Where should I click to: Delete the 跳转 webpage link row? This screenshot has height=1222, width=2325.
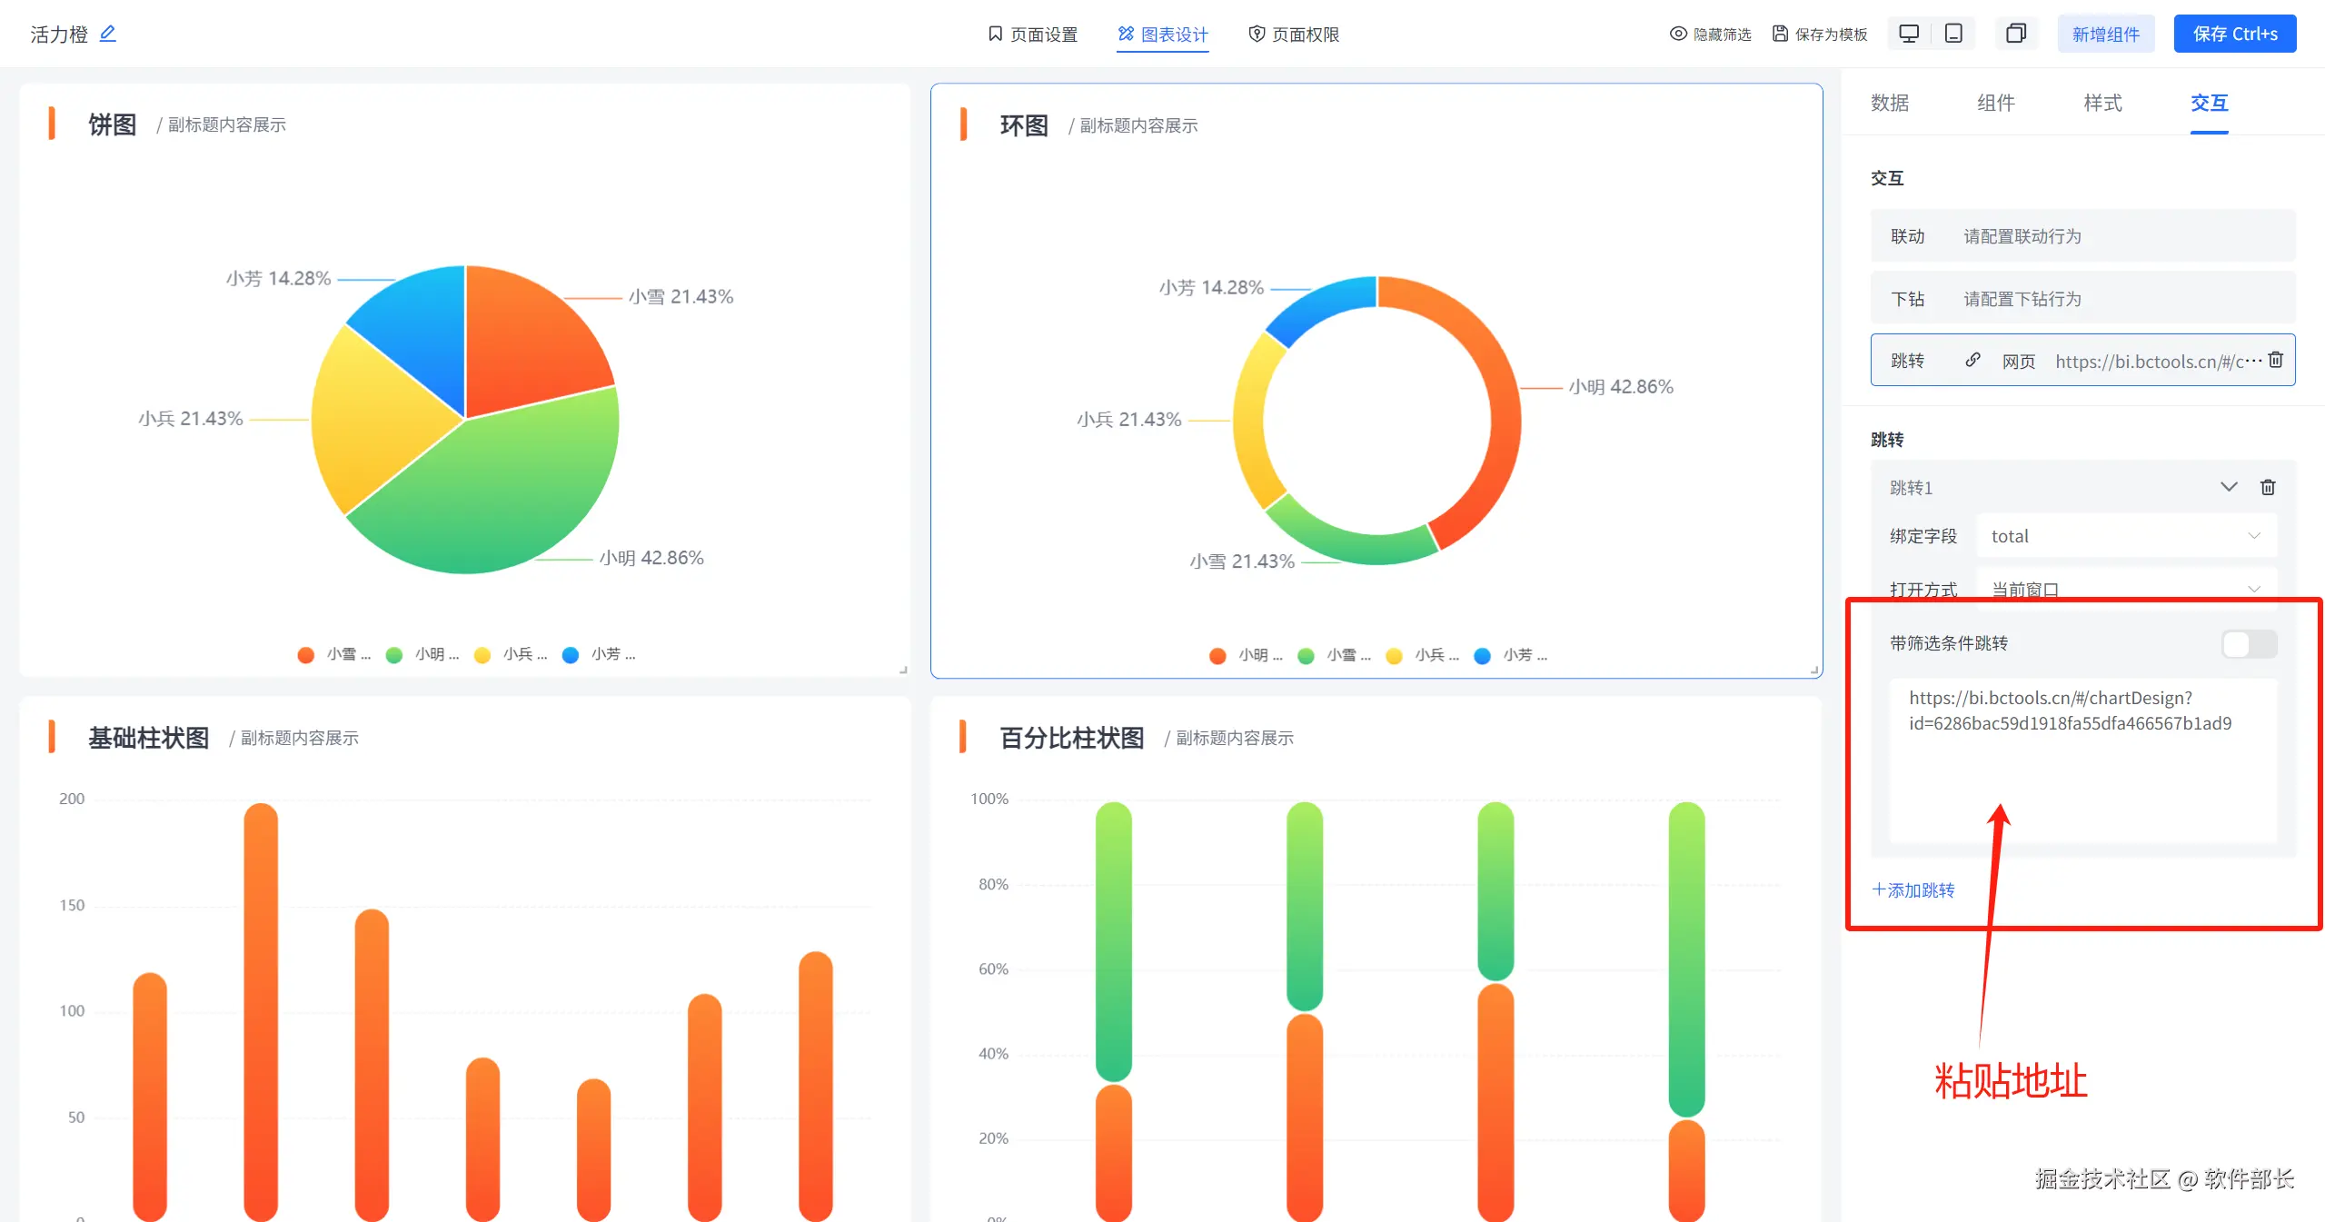pyautogui.click(x=2275, y=360)
